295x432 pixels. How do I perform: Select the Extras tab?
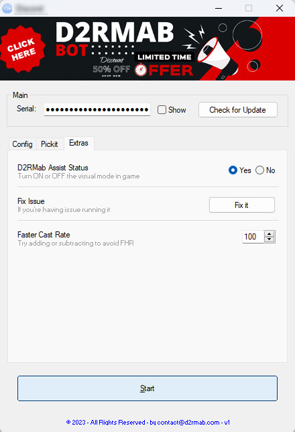point(78,143)
